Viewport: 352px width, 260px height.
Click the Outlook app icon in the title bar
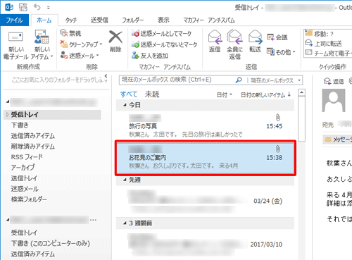[x=9, y=7]
